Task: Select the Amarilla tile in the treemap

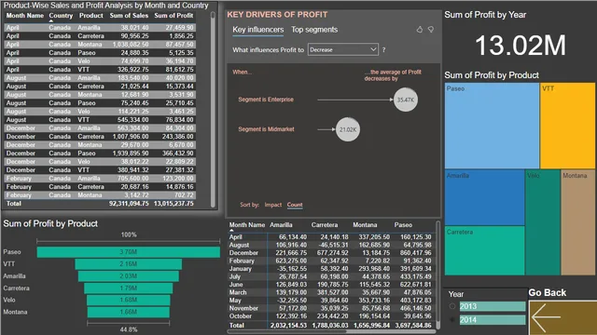Action: (x=485, y=197)
